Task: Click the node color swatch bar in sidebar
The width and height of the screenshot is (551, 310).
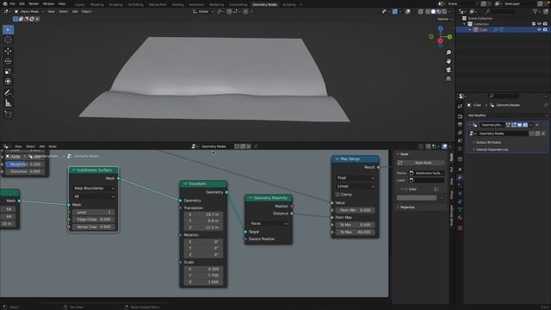Action: [417, 198]
